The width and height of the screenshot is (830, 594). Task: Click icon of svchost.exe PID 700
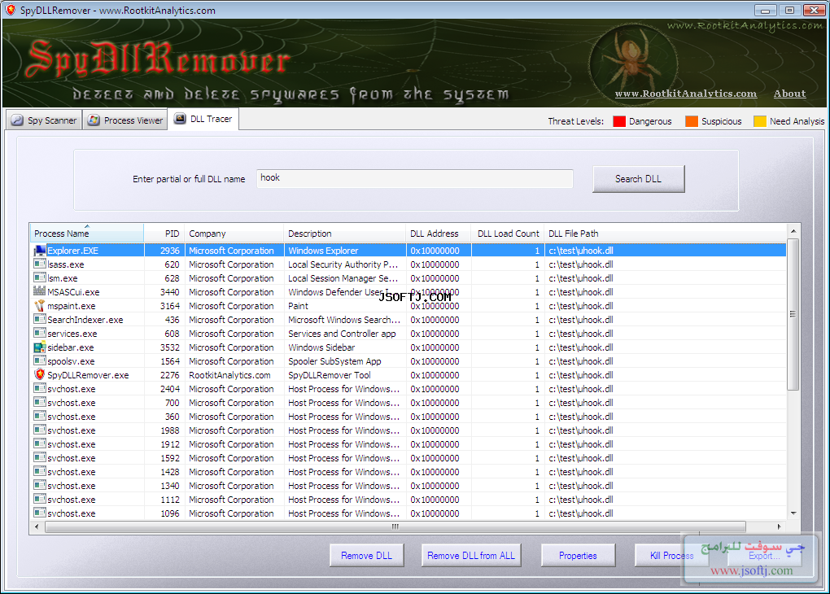(x=40, y=402)
